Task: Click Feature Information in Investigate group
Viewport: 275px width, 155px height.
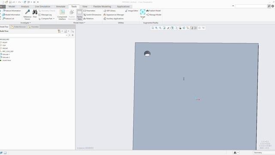Action: point(12,11)
